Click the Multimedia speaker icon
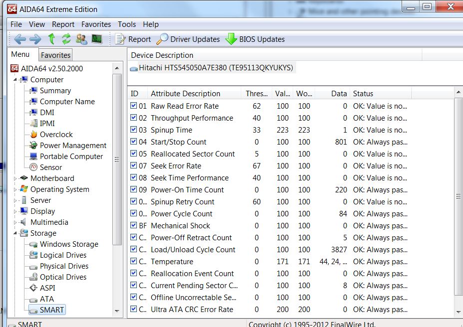 coord(23,222)
